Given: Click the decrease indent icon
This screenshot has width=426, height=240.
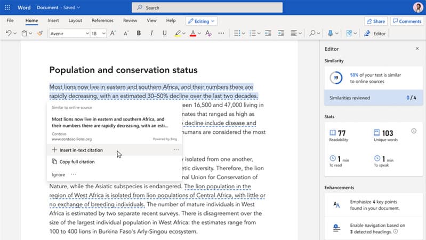Looking at the screenshot, I should pos(268,33).
